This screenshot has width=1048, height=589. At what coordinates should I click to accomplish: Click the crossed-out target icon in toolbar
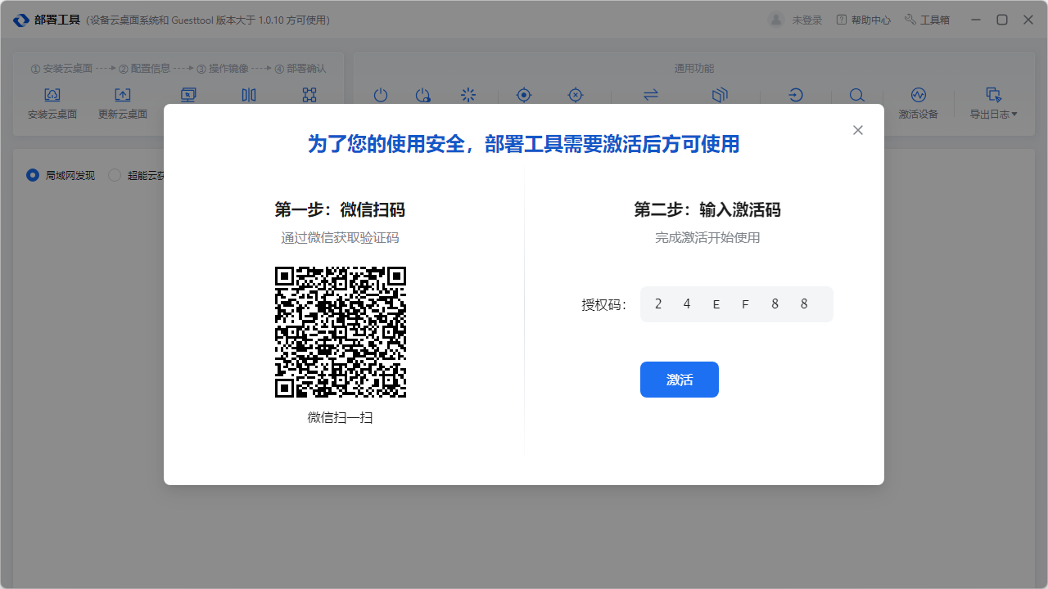click(x=576, y=95)
